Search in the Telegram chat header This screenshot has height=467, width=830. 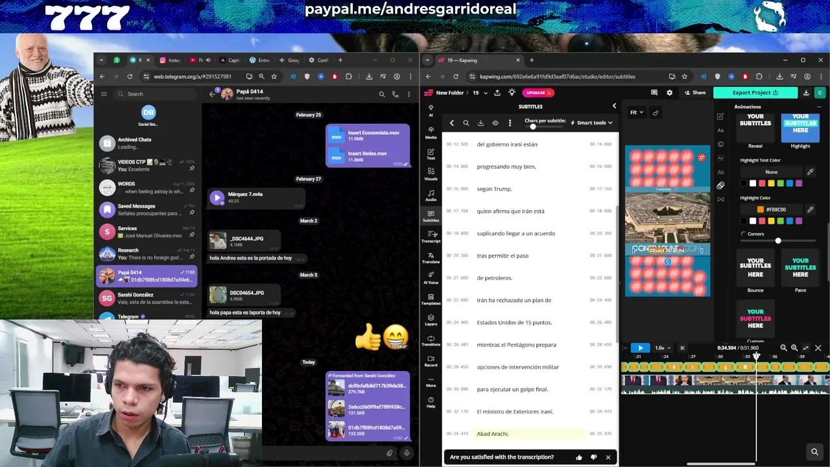coord(382,94)
